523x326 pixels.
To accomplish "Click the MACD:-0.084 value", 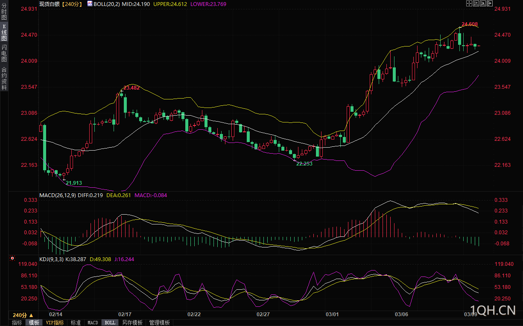I will pos(151,195).
